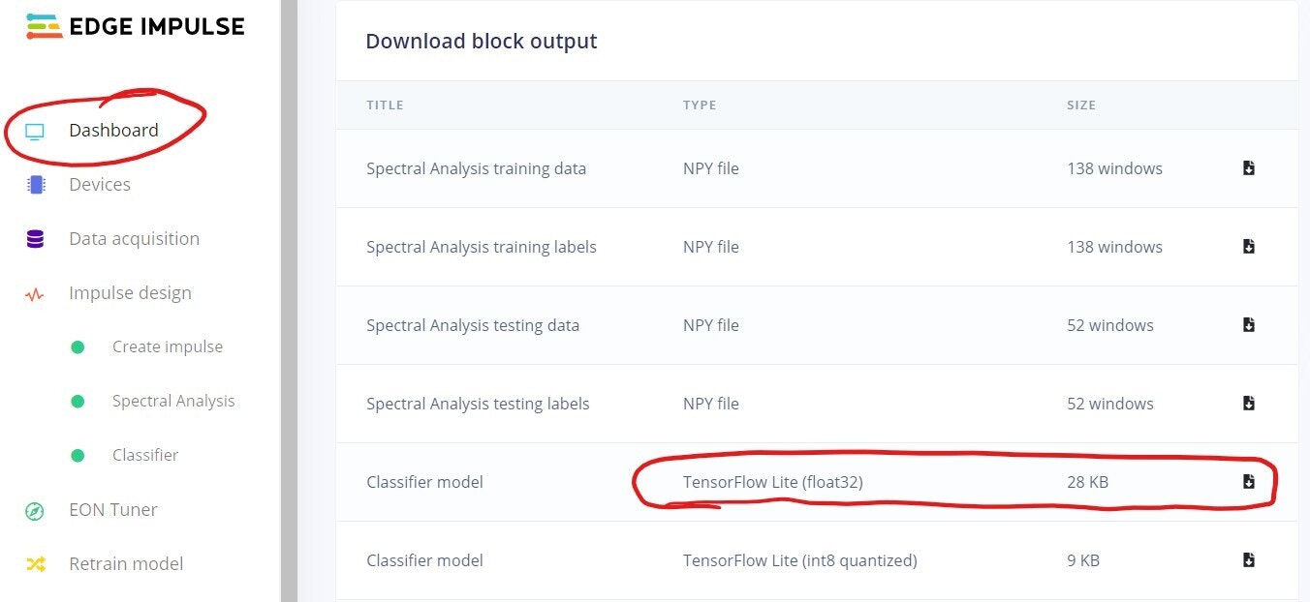1310x602 pixels.
Task: Open the Dashboard menu item
Action: (x=113, y=131)
